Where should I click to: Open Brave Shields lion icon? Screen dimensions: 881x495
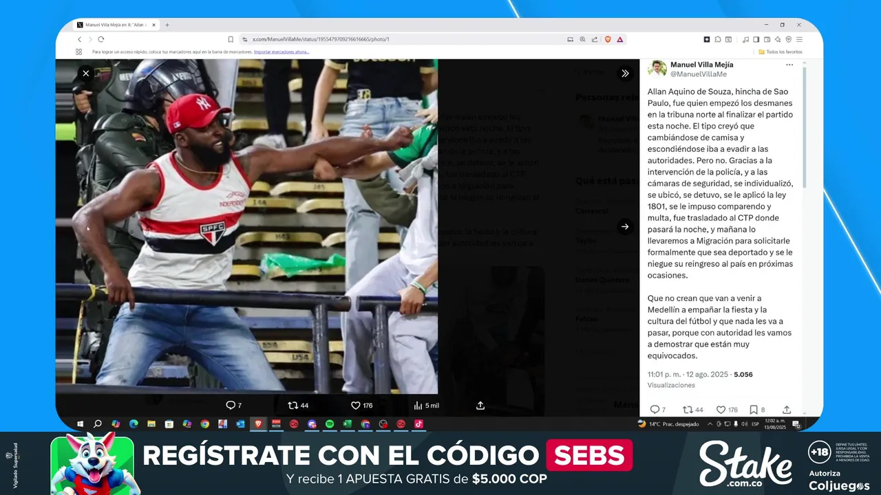[x=607, y=39]
